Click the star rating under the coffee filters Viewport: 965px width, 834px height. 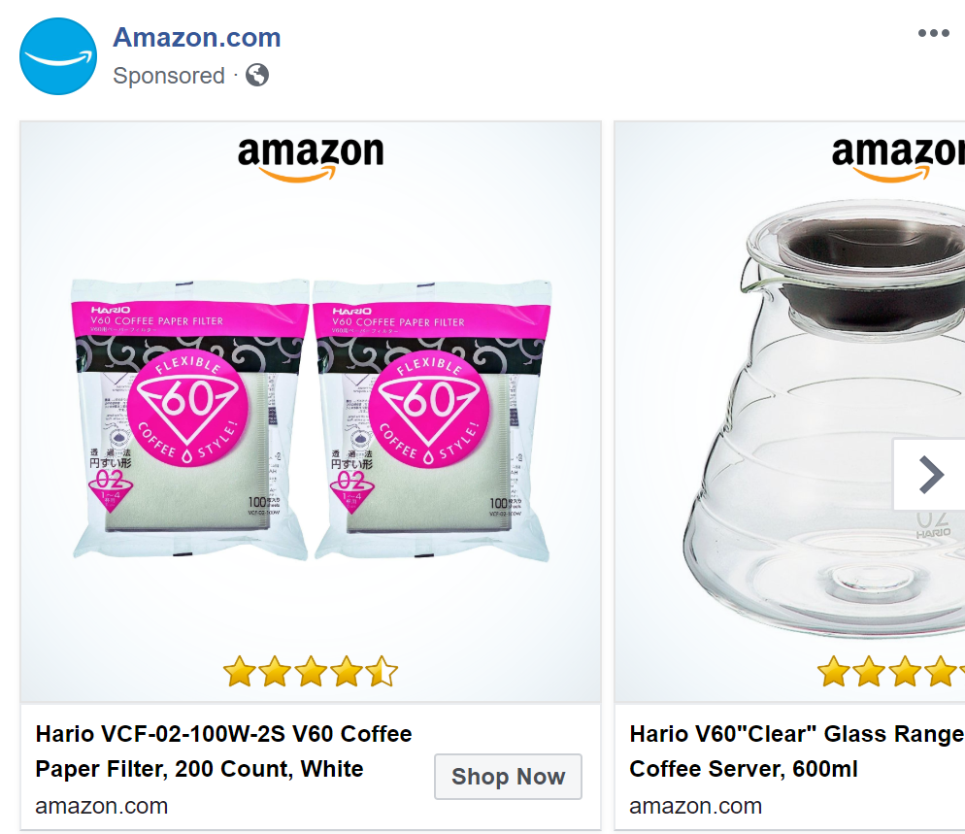(311, 671)
